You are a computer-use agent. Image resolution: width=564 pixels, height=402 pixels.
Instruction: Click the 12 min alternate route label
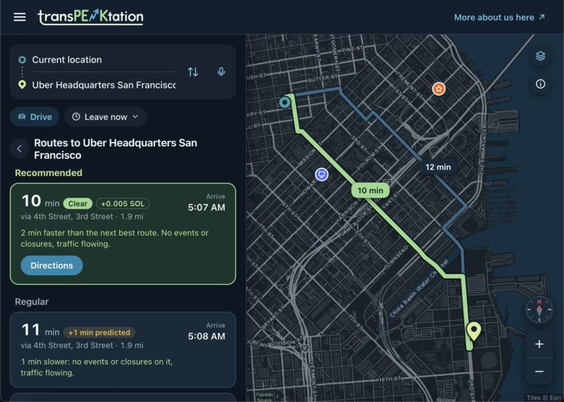click(x=438, y=167)
